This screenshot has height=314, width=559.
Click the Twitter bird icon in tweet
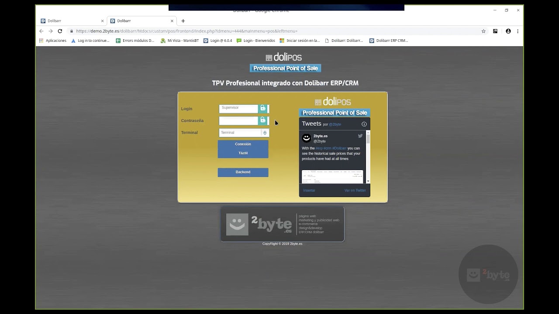pos(360,136)
